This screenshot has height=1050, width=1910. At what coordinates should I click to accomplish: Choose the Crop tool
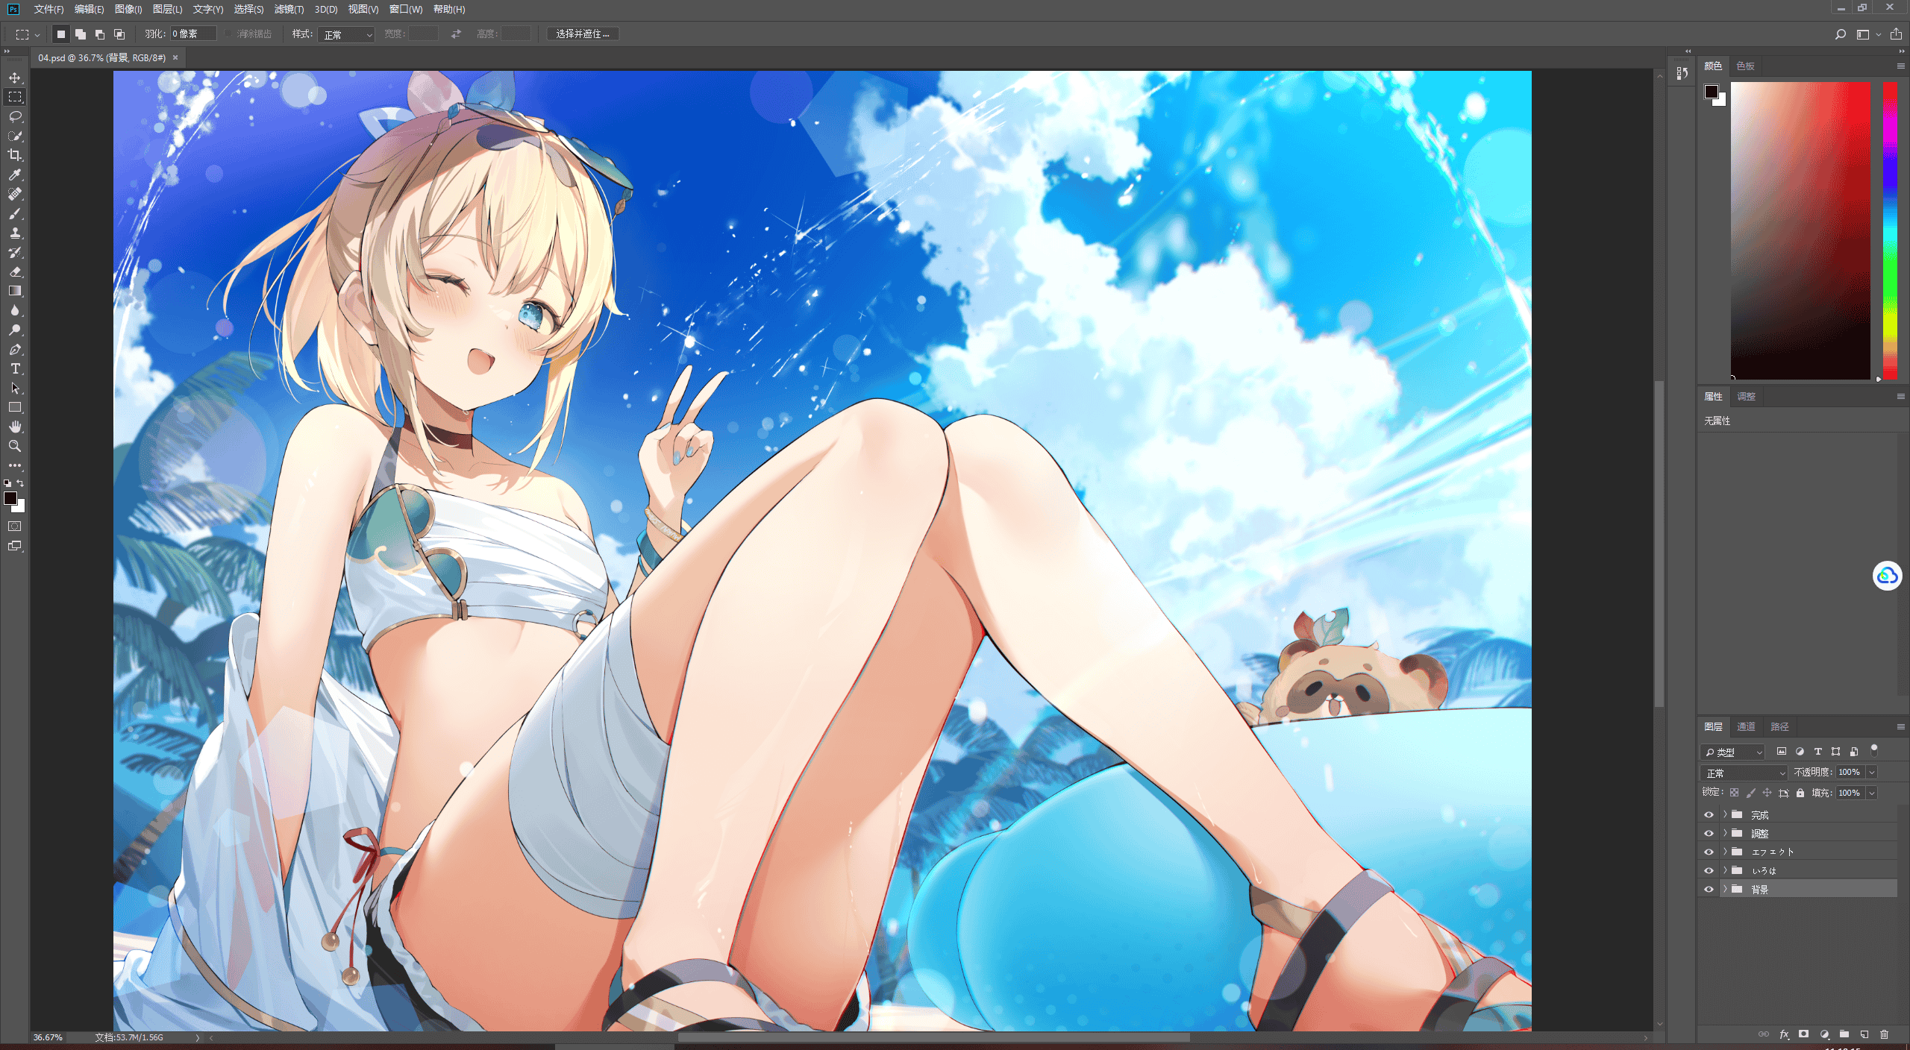15,155
